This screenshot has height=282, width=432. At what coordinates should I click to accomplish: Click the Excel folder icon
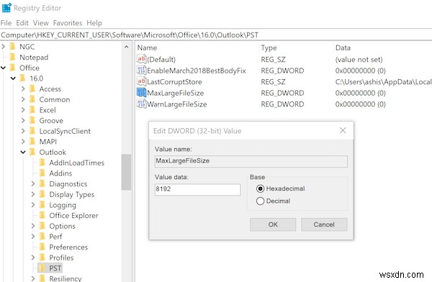click(32, 110)
